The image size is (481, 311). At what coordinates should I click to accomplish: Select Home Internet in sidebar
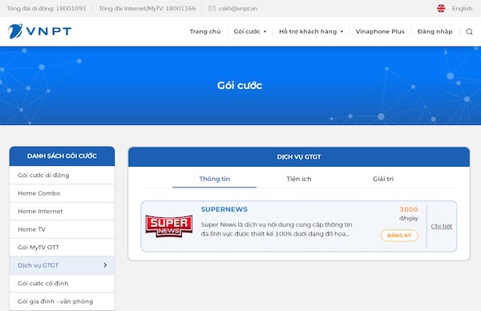pos(62,212)
